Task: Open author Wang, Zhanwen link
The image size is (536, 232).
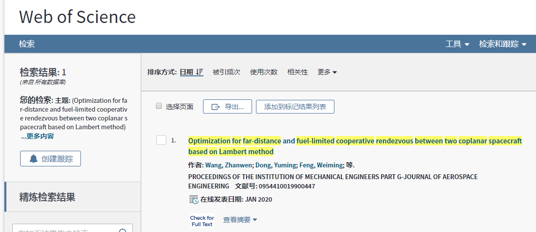Action: pos(228,165)
